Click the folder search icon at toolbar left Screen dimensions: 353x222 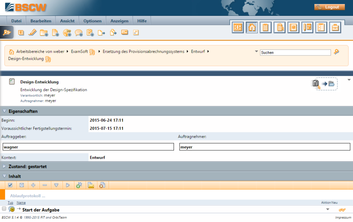pos(7,32)
